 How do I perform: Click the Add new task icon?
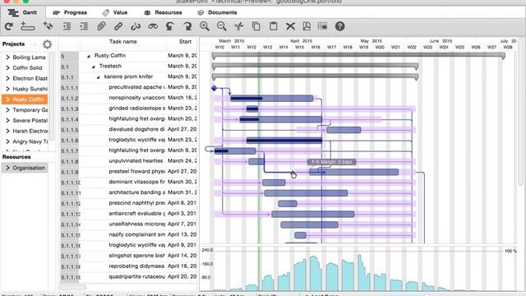(27, 26)
